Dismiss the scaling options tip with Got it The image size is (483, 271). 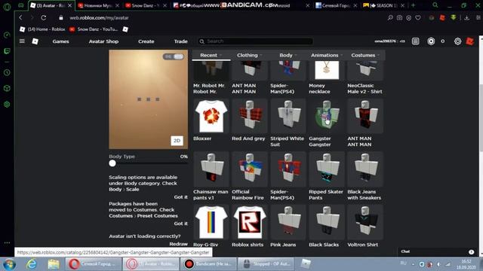tap(180, 197)
